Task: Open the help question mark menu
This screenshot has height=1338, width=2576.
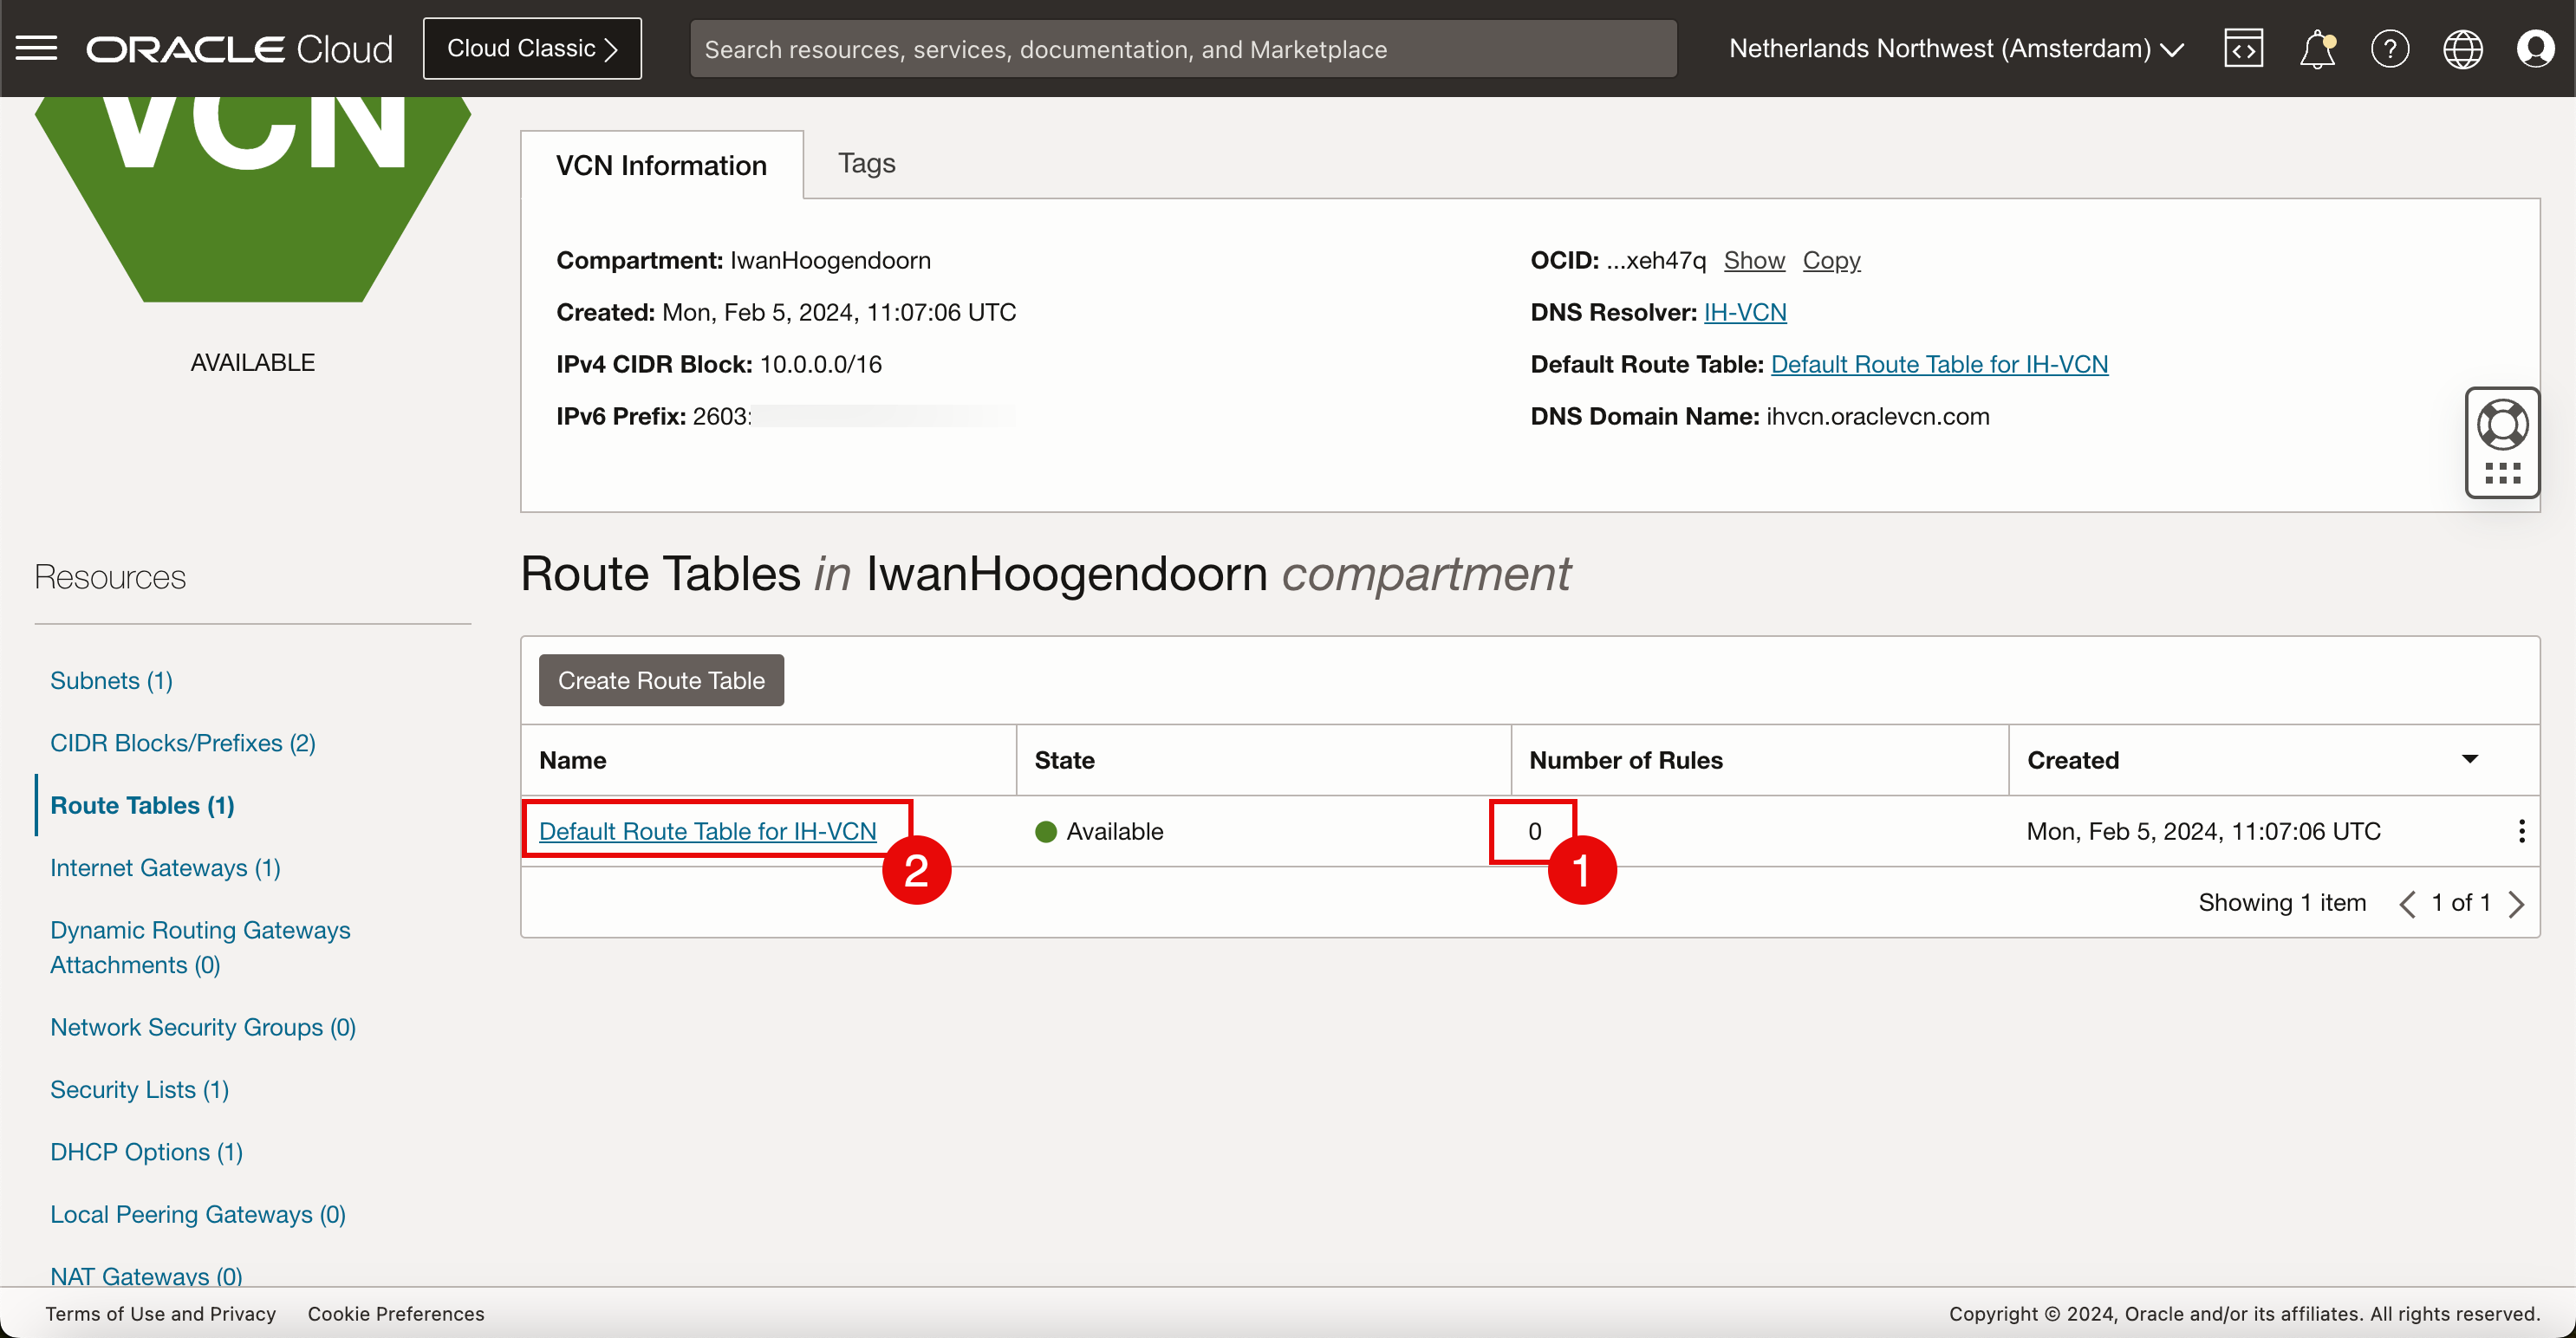Action: pyautogui.click(x=2389, y=48)
